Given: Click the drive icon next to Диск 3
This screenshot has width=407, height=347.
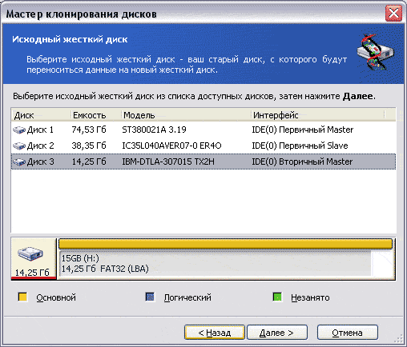Looking at the screenshot, I should point(19,162).
